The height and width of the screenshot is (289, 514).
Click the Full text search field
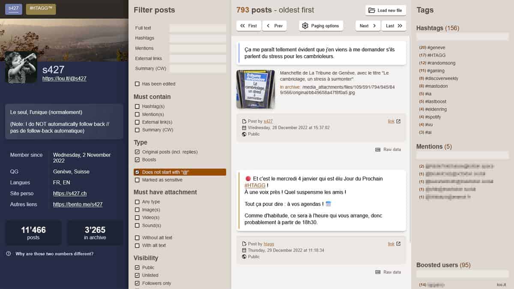coord(197,28)
